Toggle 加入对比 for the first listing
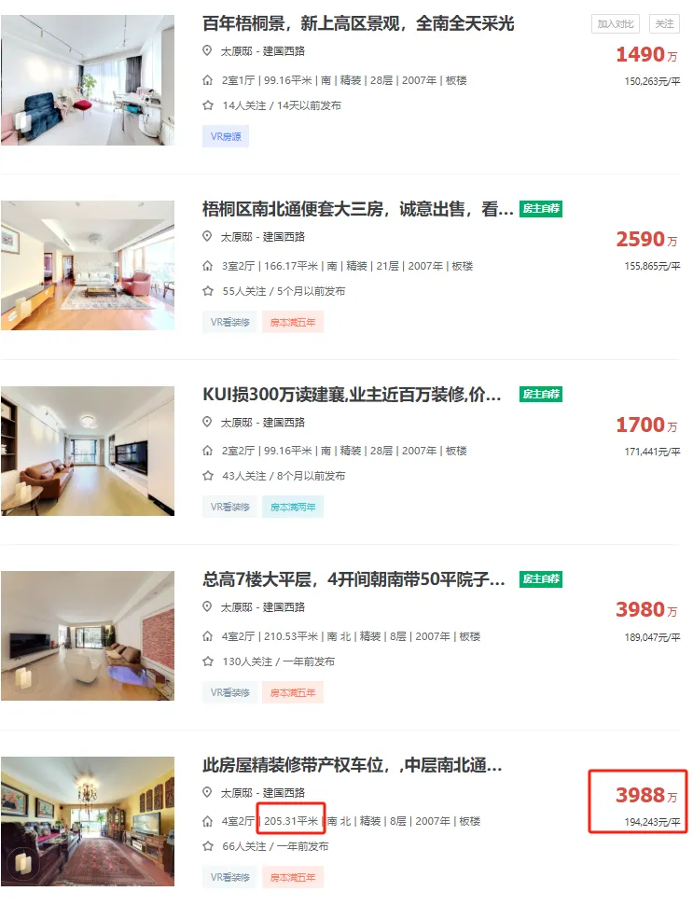 [x=615, y=23]
